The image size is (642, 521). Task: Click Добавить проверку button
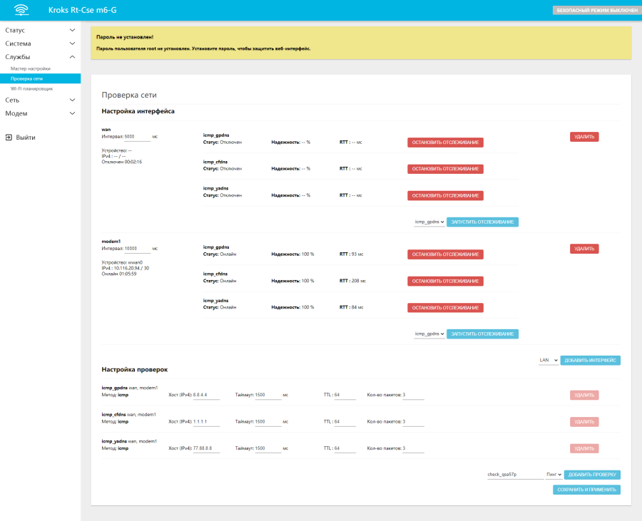coord(592,474)
